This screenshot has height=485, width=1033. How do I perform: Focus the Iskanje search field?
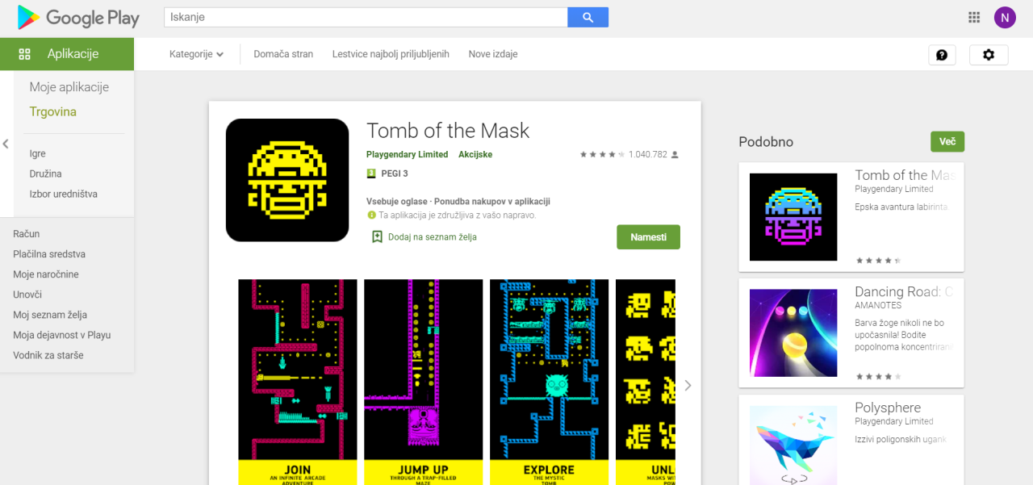coord(366,17)
